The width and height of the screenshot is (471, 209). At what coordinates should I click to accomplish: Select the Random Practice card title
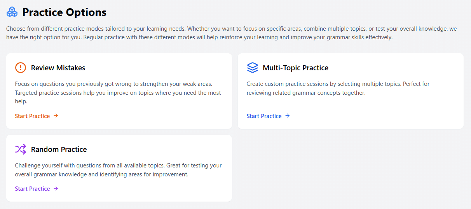point(59,149)
